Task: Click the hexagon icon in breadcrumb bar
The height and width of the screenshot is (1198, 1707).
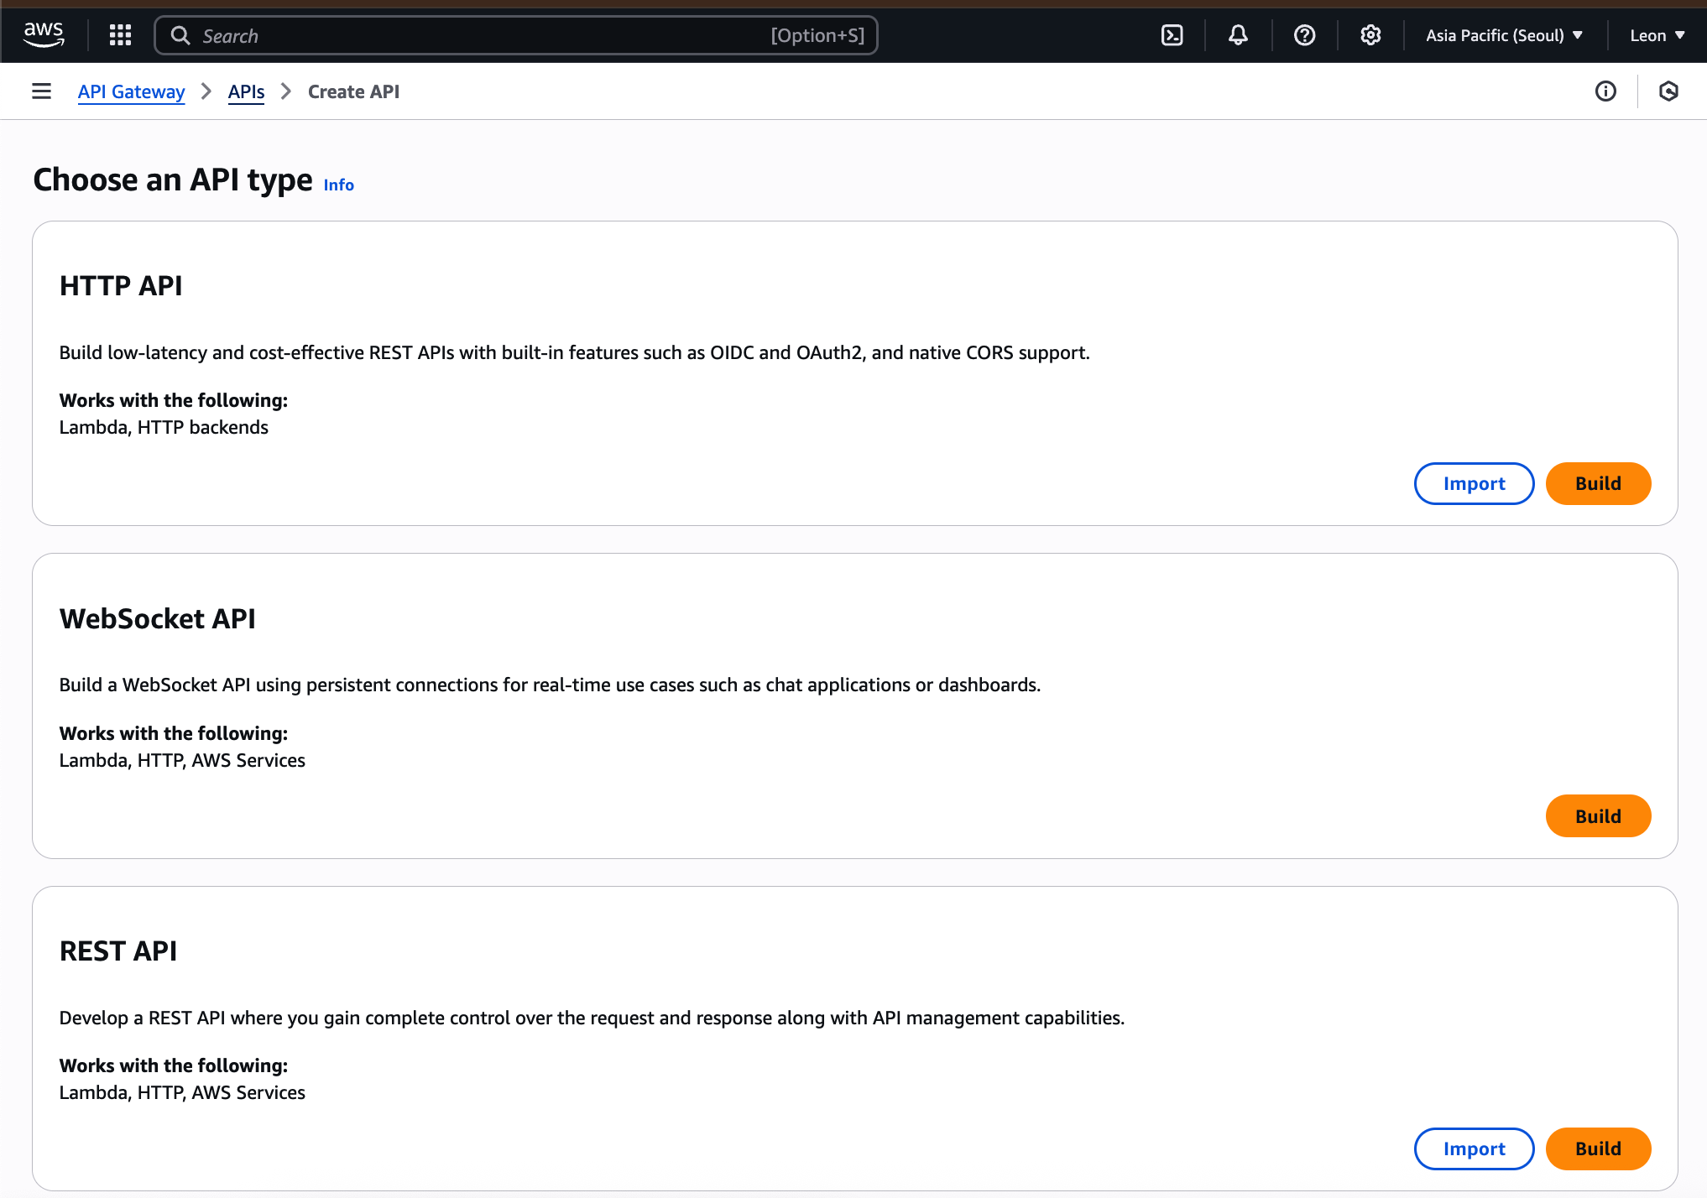Action: tap(1668, 91)
